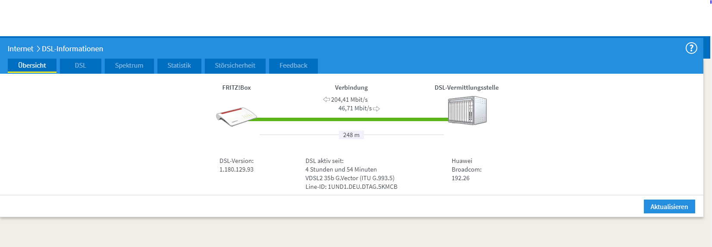This screenshot has width=712, height=247.
Task: Click the DSL aktiv seit label
Action: 324,161
